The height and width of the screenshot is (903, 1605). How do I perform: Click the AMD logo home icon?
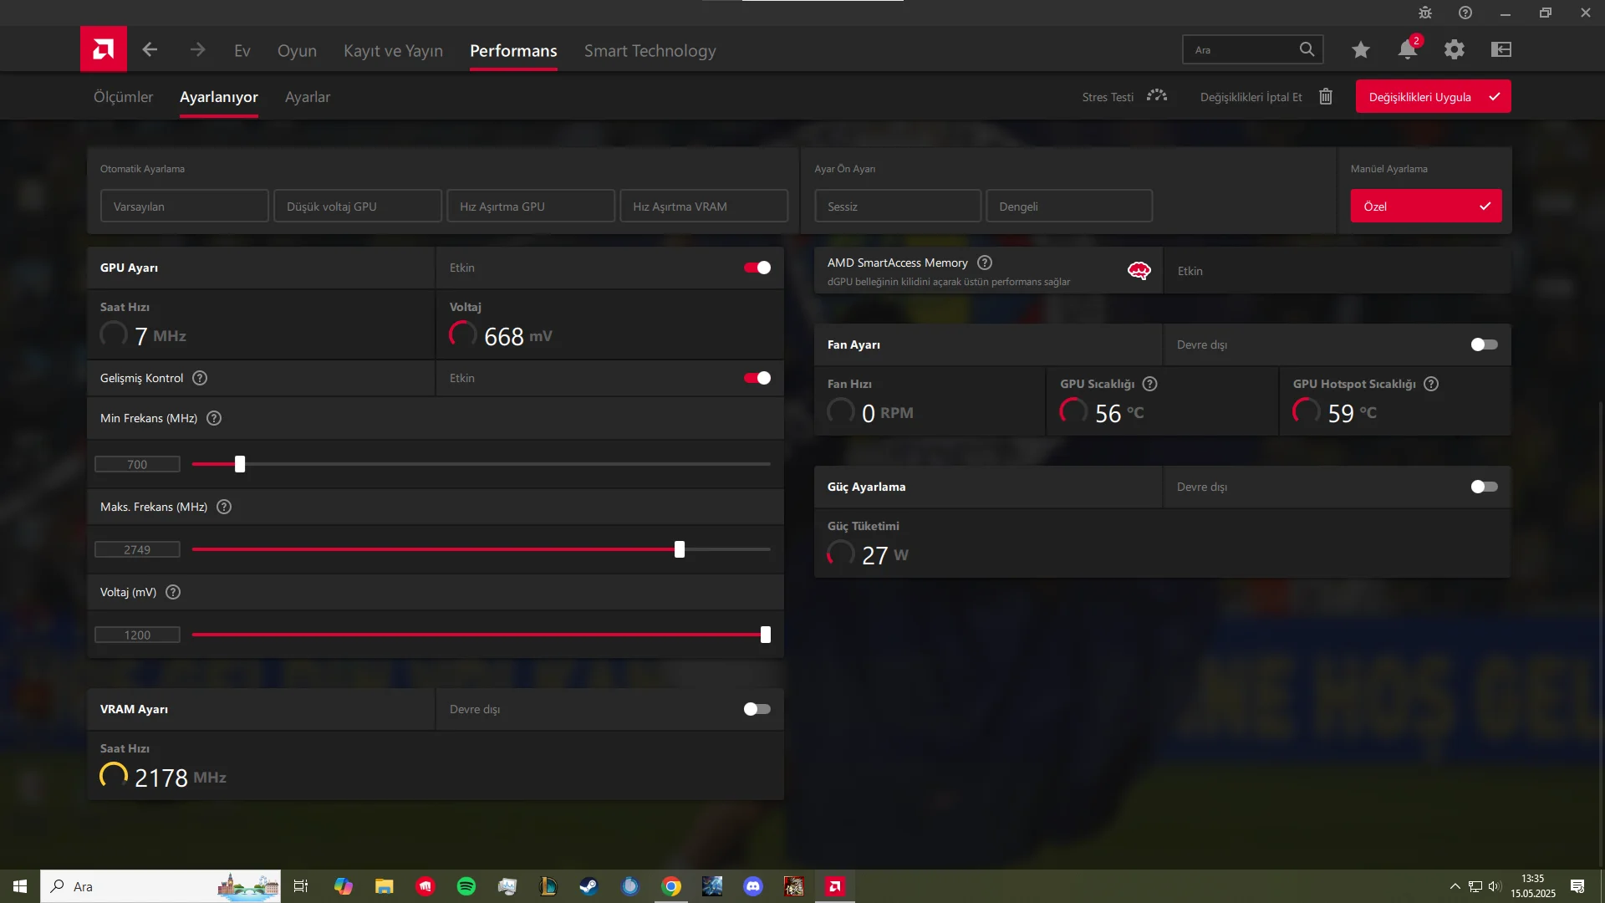point(104,49)
